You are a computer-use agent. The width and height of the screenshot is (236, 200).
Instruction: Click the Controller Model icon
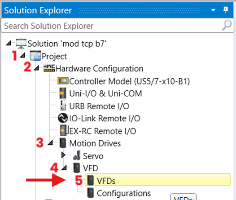63,81
